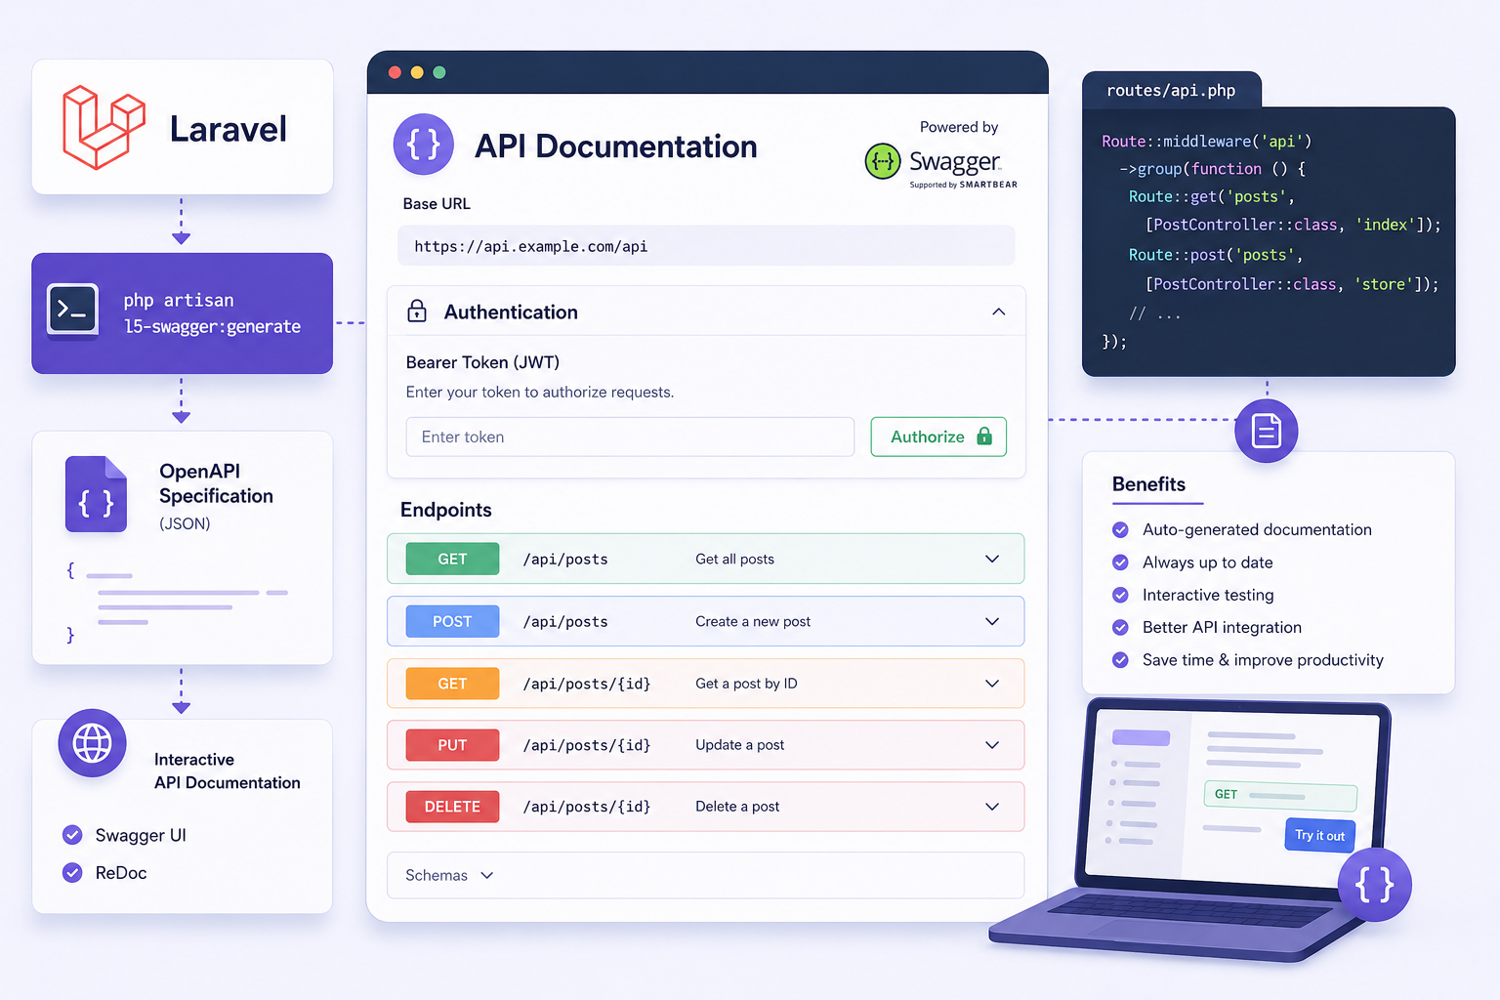1500x1000 pixels.
Task: Toggle the Swagger UI checkmark
Action: click(72, 835)
